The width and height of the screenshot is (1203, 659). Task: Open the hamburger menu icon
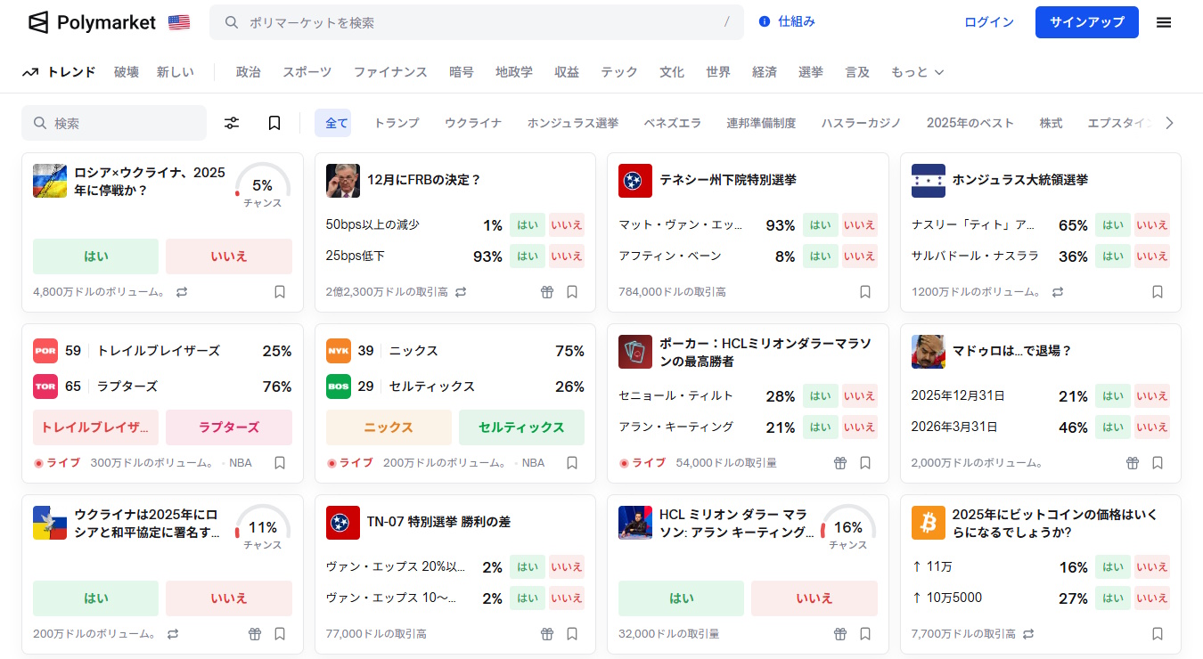tap(1163, 22)
